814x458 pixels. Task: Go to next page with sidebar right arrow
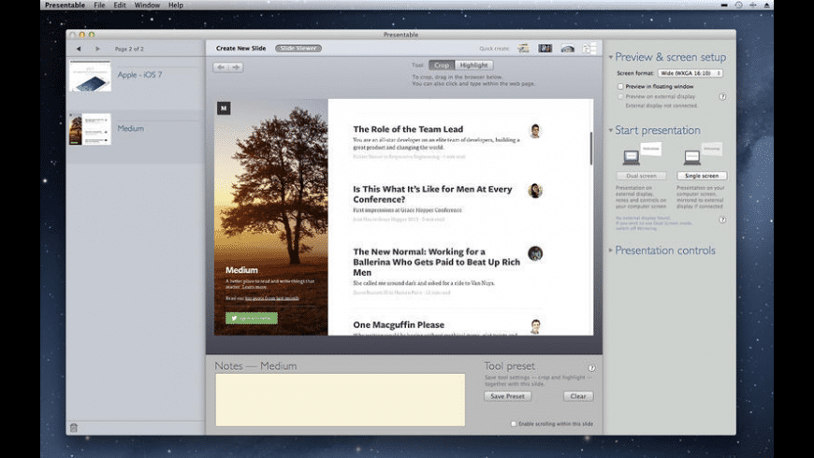(x=97, y=49)
